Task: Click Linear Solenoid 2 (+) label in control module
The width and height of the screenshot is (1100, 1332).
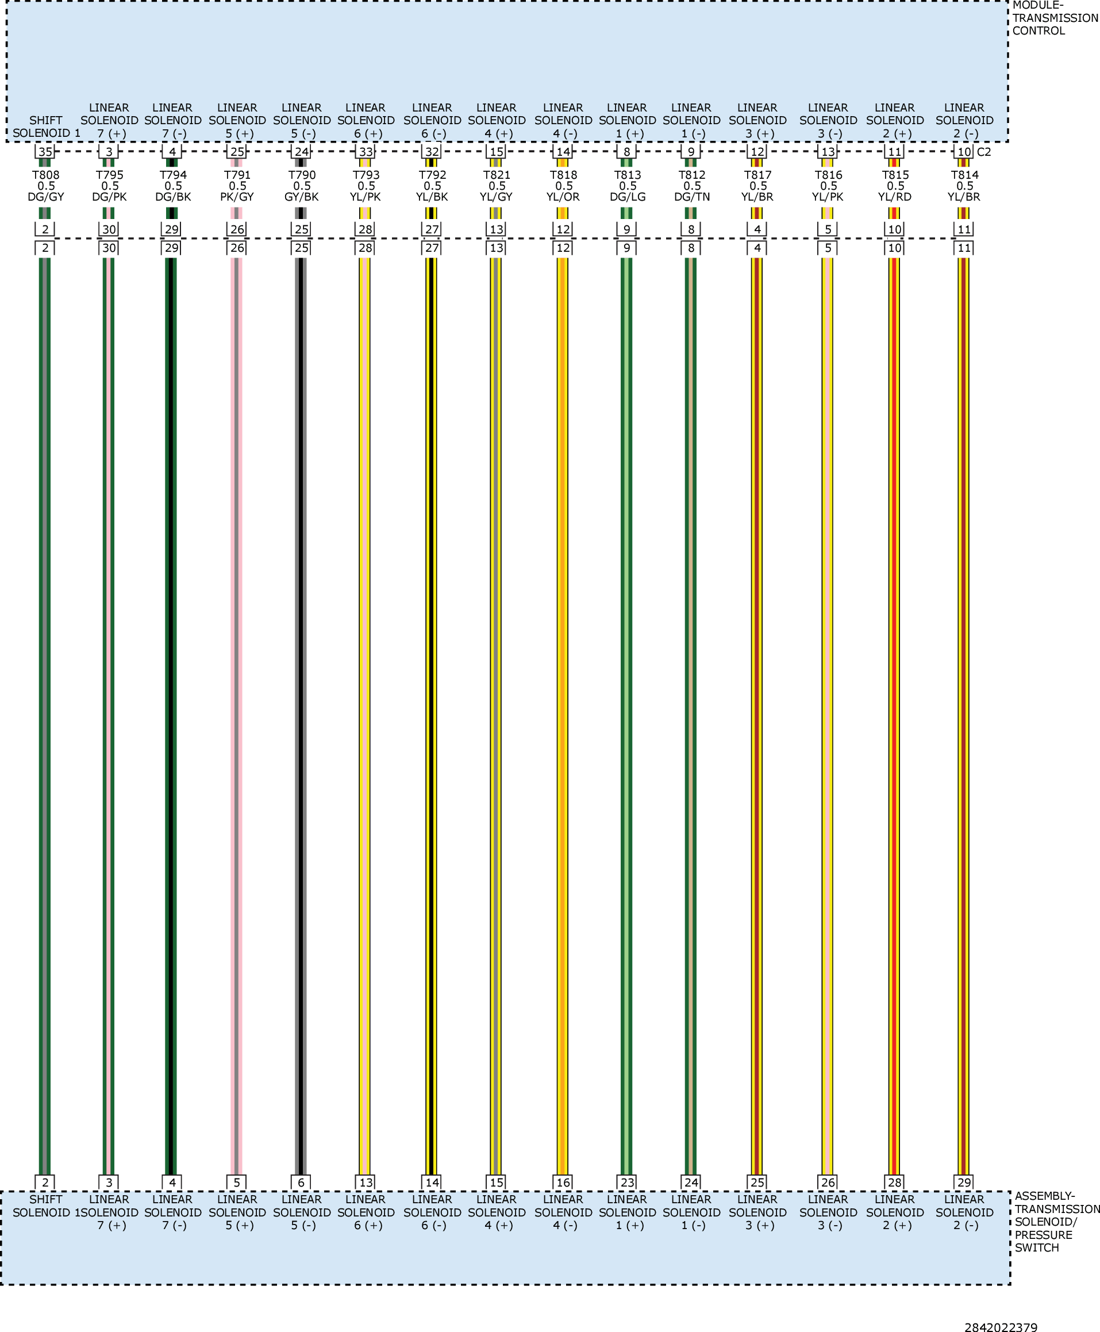Action: click(x=895, y=120)
